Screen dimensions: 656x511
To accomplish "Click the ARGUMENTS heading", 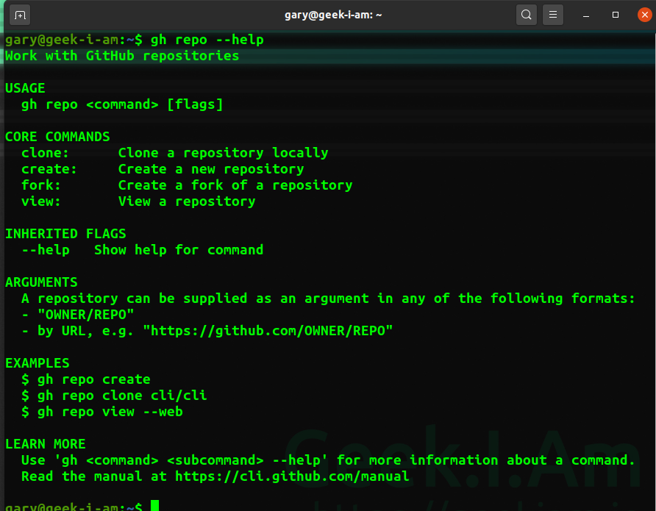I will coord(41,282).
